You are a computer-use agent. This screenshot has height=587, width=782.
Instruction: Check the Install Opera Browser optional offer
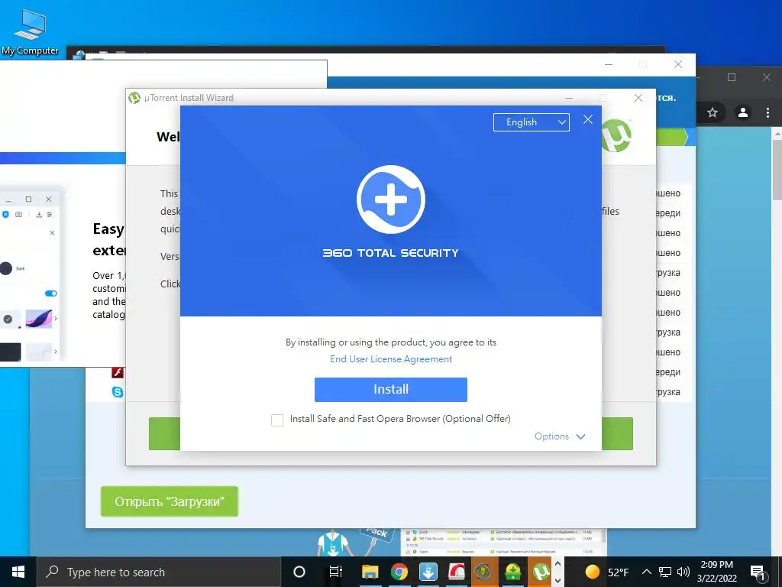[277, 420]
